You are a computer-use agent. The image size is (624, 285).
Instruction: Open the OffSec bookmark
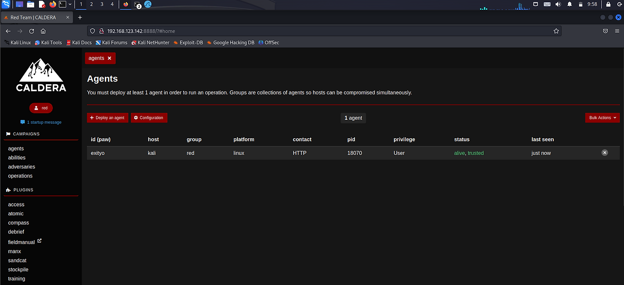pyautogui.click(x=269, y=42)
